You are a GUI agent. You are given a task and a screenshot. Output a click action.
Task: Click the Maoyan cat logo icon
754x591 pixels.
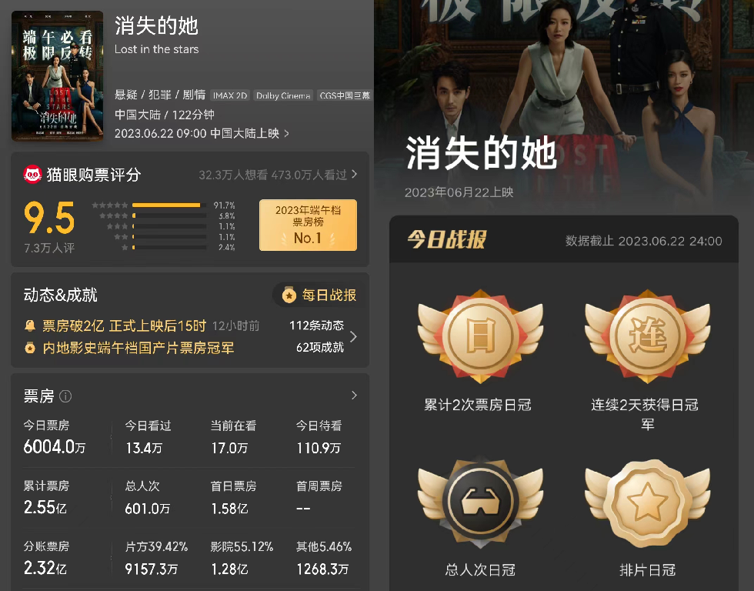tap(32, 175)
